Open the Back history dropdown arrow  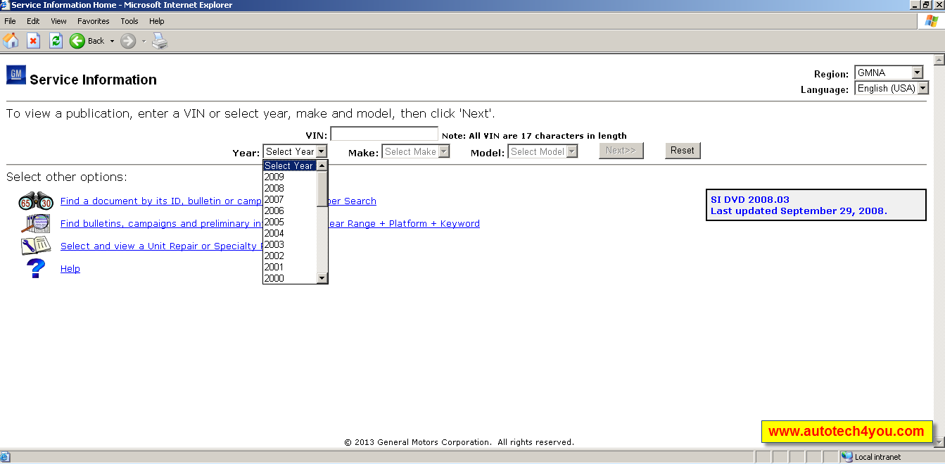click(112, 41)
